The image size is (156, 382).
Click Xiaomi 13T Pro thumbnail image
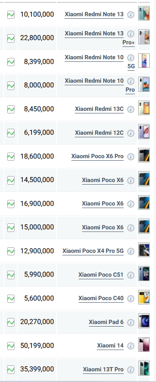[144, 368]
